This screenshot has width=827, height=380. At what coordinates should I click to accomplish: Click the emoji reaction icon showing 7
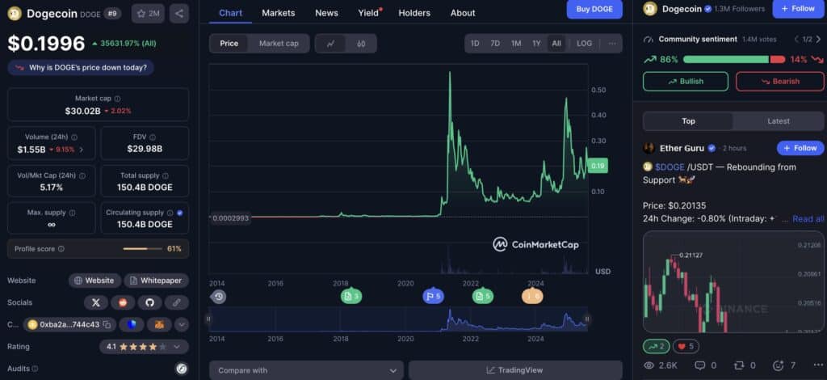tap(778, 365)
